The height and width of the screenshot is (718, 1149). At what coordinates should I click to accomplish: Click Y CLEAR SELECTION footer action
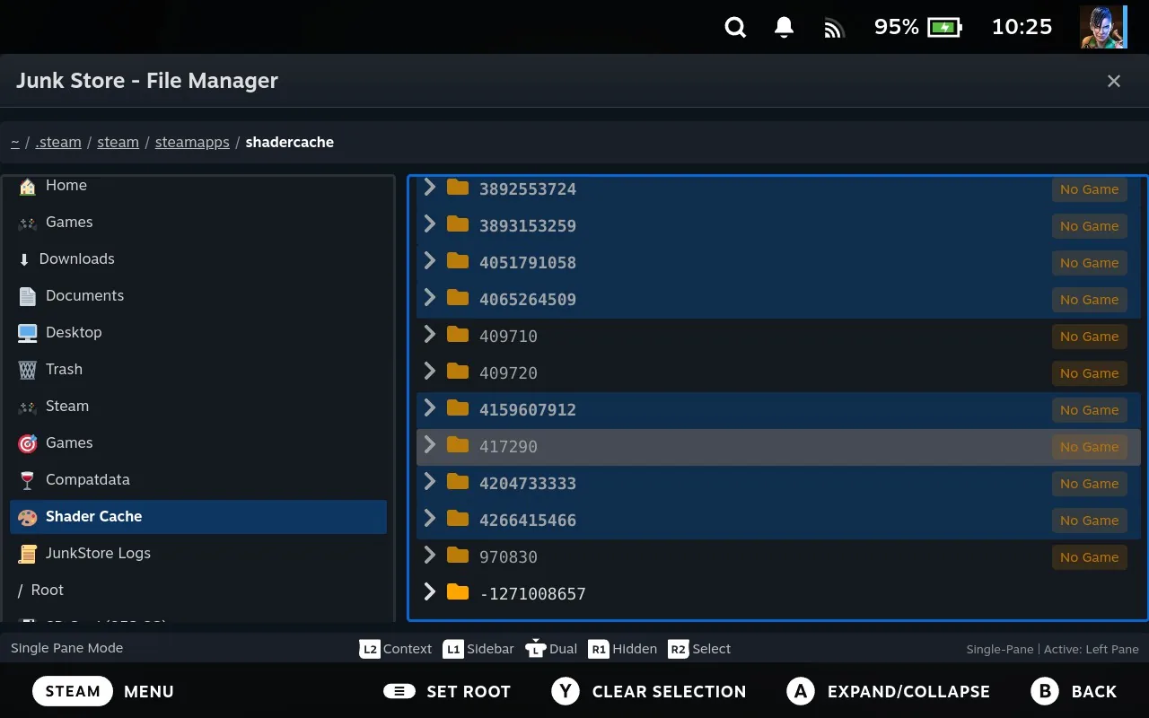(649, 692)
